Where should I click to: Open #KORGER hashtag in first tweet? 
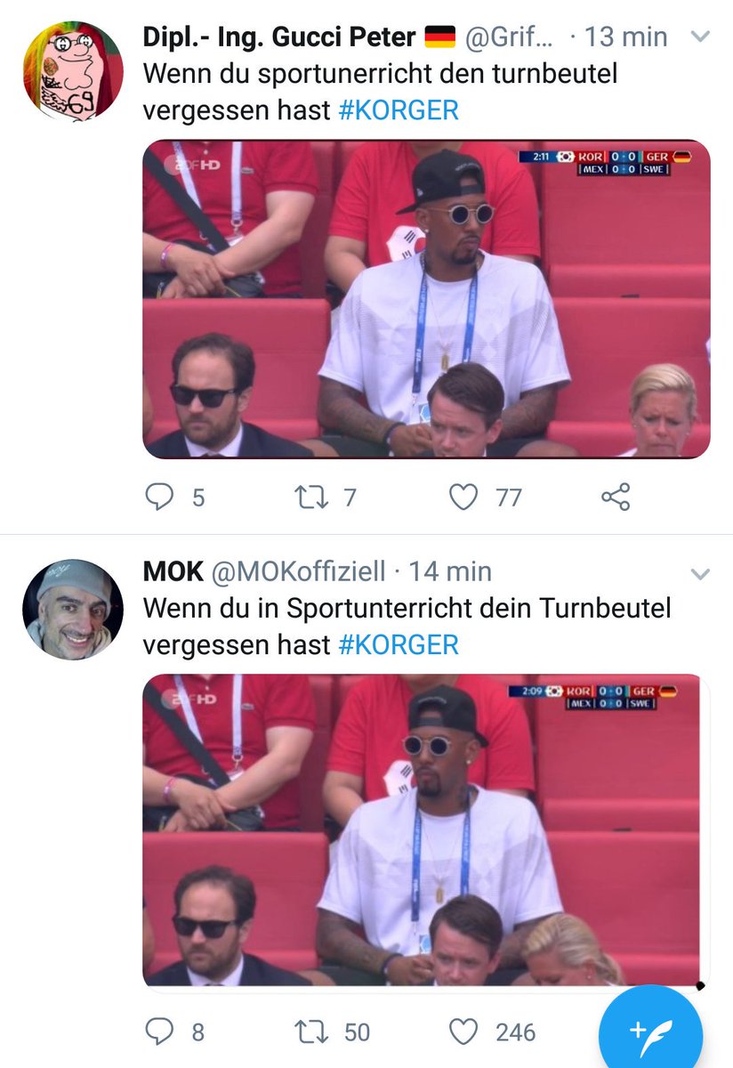point(399,109)
